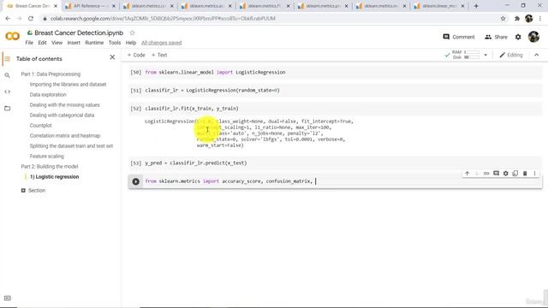Open the command palette icon at bottom-left

point(8,298)
